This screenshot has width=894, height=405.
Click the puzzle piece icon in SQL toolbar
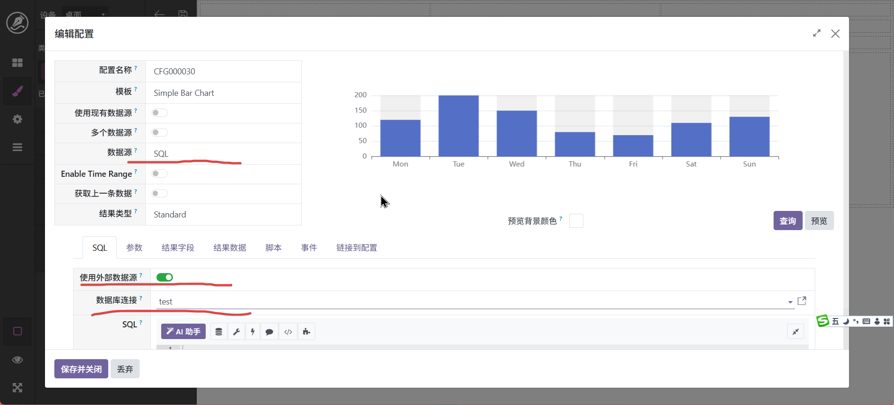(306, 332)
